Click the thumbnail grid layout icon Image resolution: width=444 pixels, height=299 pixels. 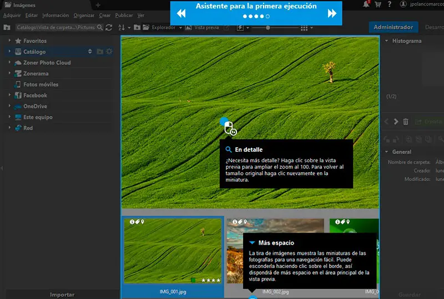[x=304, y=28]
